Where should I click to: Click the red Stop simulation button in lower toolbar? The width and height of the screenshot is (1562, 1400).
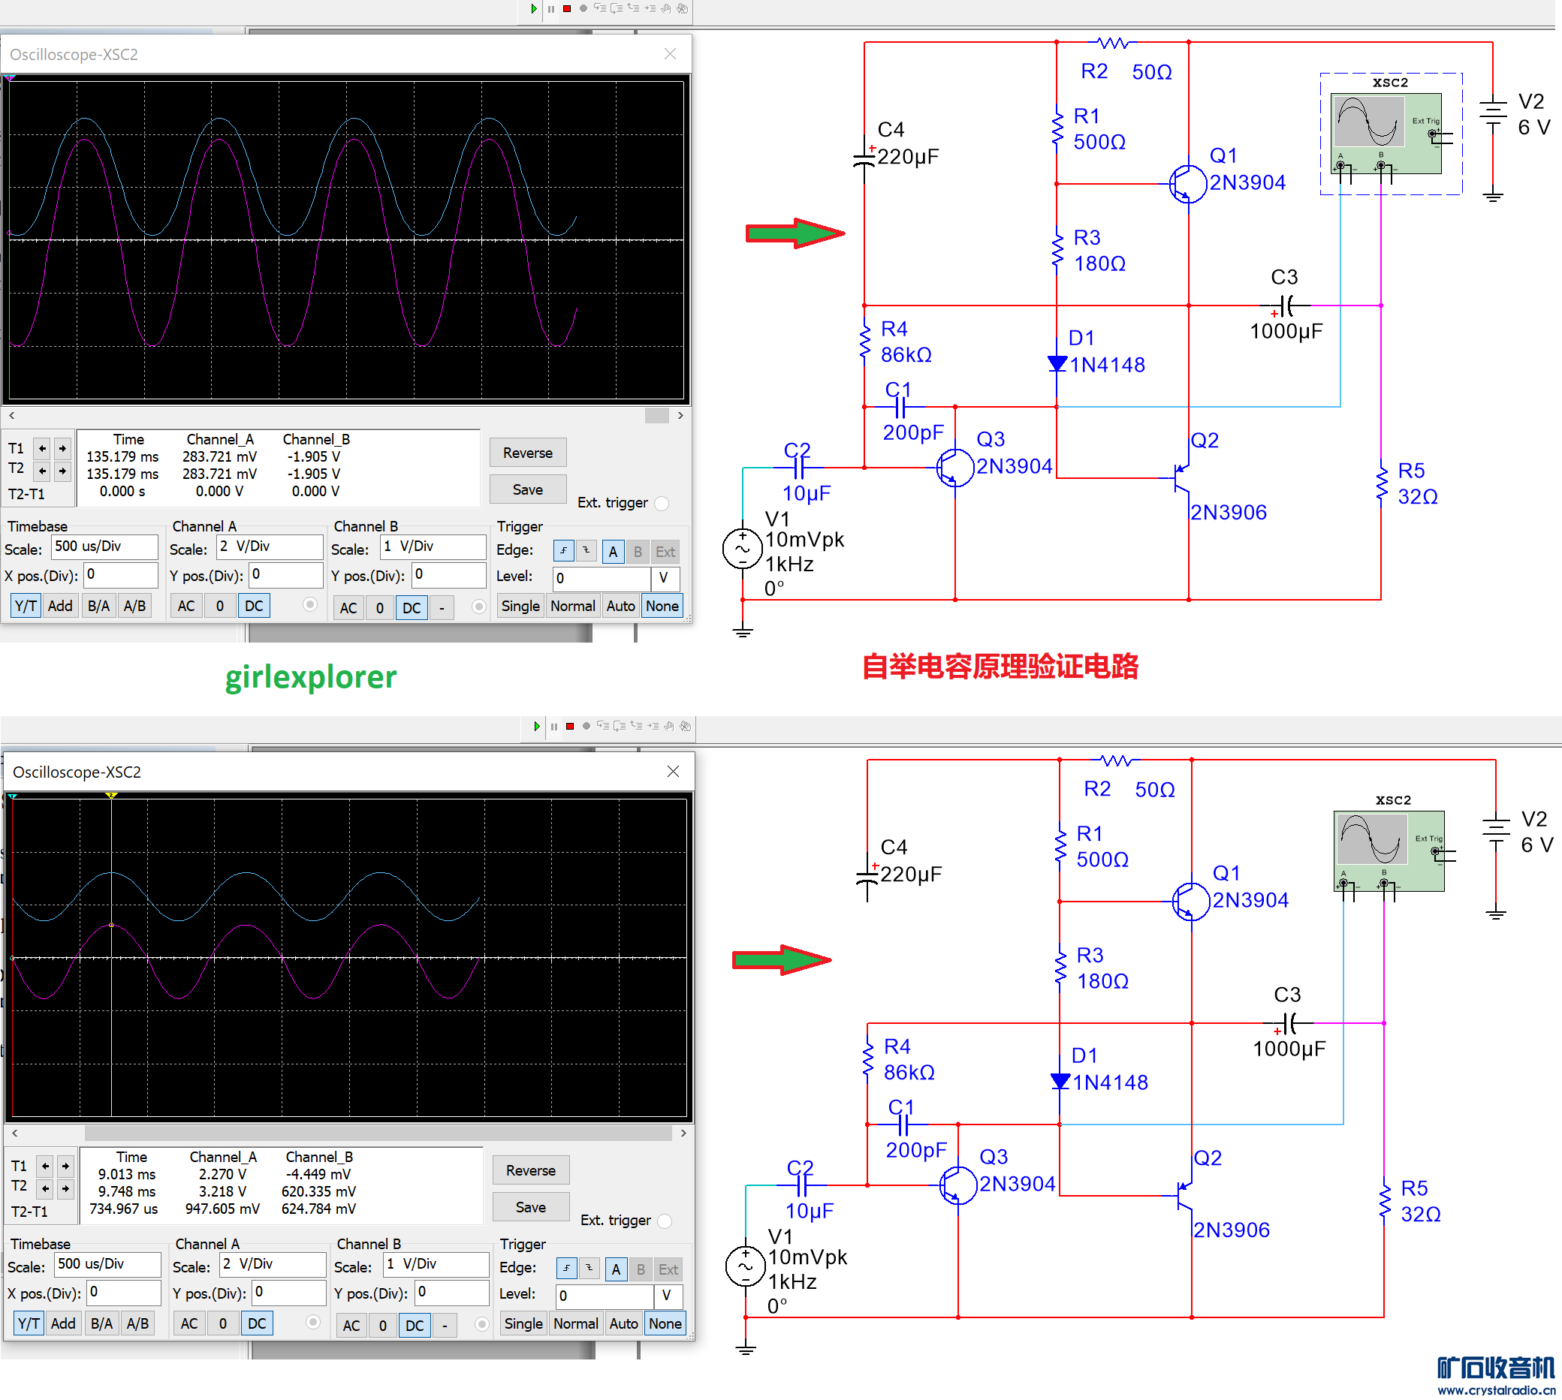pos(570,726)
